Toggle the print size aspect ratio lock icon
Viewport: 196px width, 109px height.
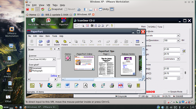point(185,73)
